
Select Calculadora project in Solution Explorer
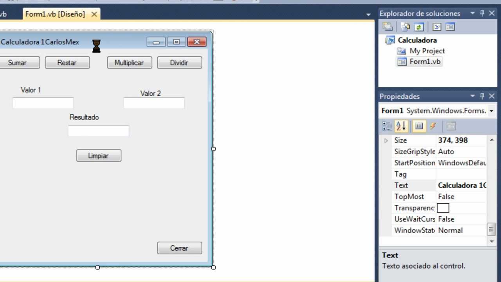[x=417, y=40]
